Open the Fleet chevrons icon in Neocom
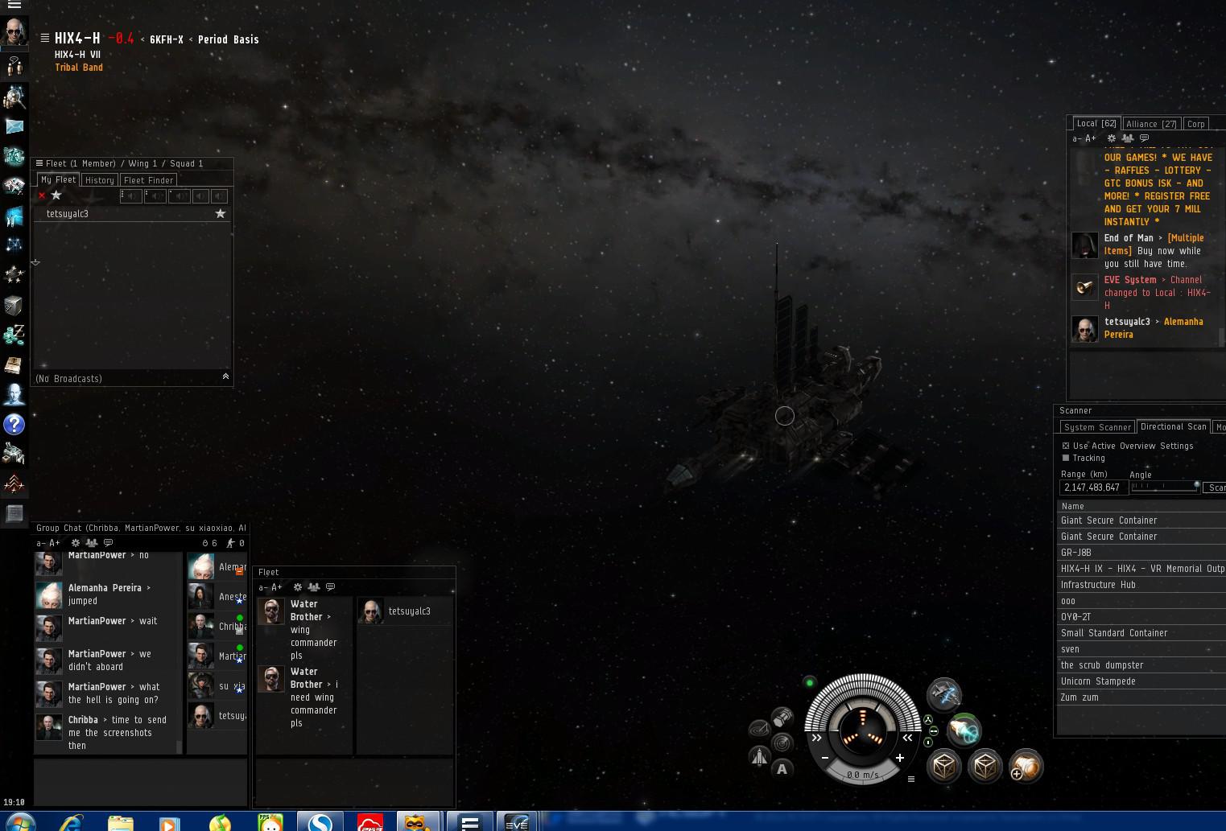Image resolution: width=1226 pixels, height=831 pixels. pyautogui.click(x=14, y=483)
